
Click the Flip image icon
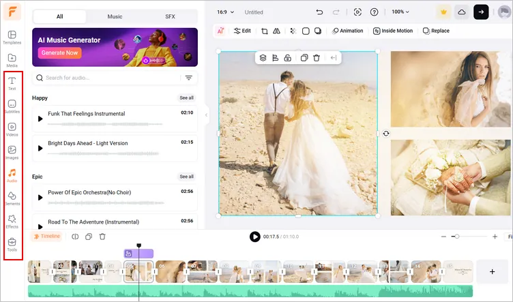point(277,31)
